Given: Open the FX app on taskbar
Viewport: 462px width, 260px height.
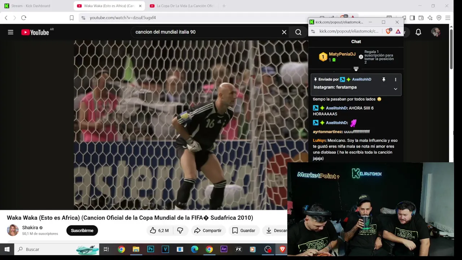Looking at the screenshot, I should [x=239, y=249].
